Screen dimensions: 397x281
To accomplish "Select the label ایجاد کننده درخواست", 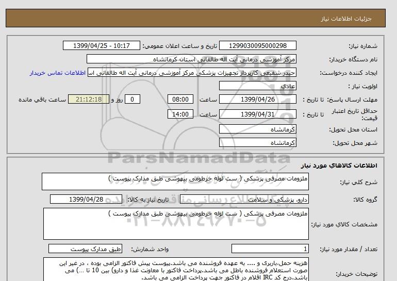I will pos(349,73).
